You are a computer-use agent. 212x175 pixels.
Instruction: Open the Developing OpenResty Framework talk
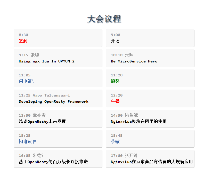click(53, 101)
